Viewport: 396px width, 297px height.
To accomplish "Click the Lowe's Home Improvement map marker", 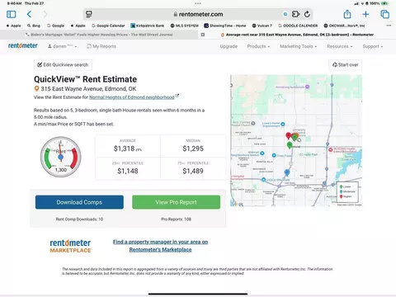I will (x=282, y=125).
